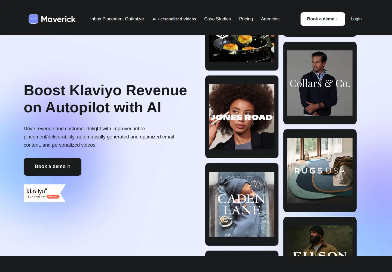This screenshot has width=392, height=272.
Task: Click the red Preferred label on Klaviyo badge
Action: tap(53, 197)
